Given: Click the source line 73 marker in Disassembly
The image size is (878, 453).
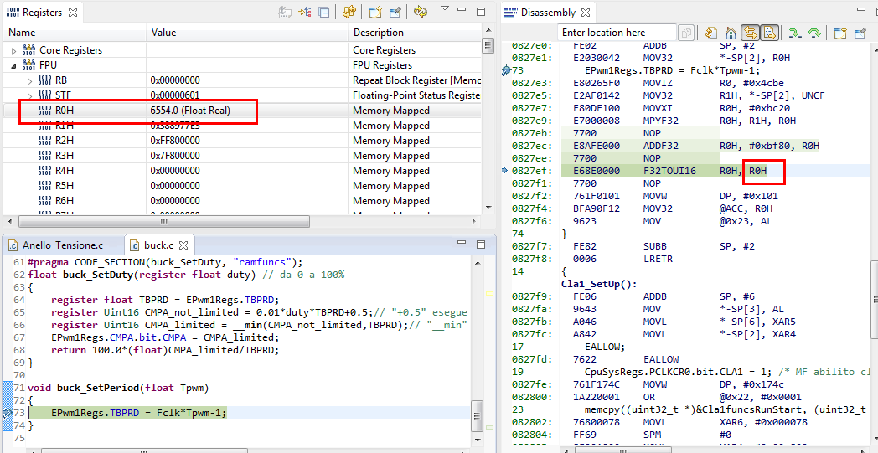Looking at the screenshot, I should click(x=507, y=70).
